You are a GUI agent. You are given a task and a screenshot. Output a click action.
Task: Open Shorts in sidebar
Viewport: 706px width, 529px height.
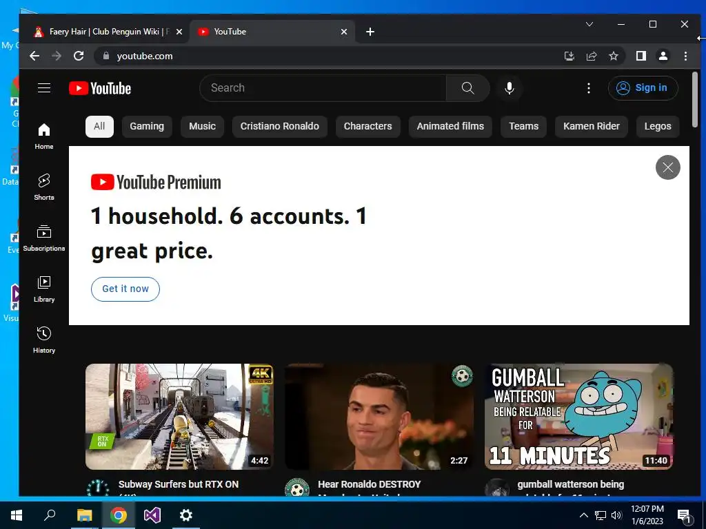pyautogui.click(x=44, y=187)
